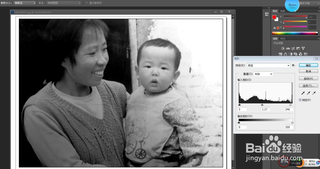Pick the white point eyedropper in Levels
Screen dimensions: 320x169
pos(314,93)
